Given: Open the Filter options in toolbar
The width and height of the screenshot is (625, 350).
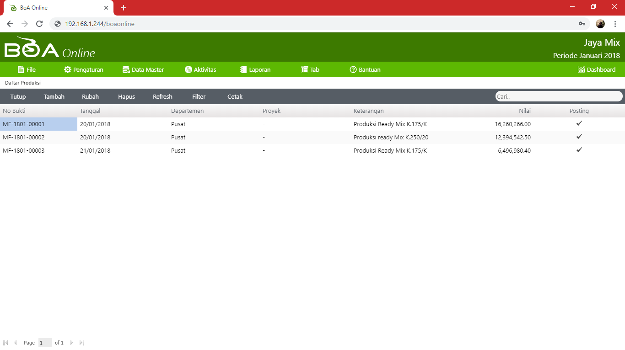Looking at the screenshot, I should click(199, 96).
